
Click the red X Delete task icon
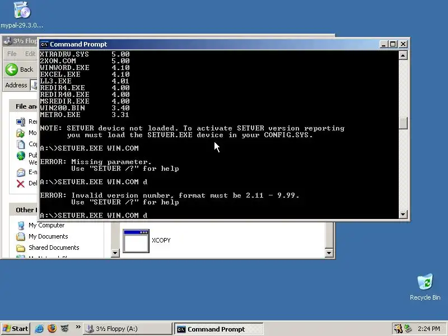[21, 184]
